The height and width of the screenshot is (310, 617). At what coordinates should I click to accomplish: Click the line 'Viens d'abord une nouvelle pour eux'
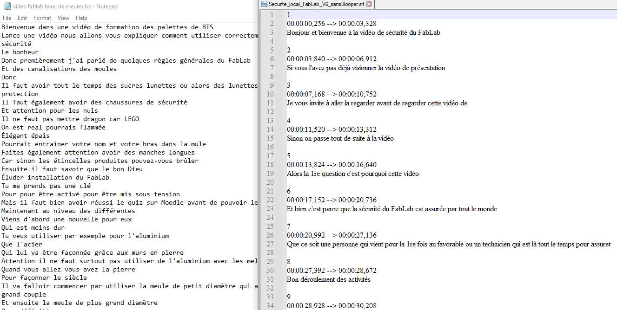point(66,219)
